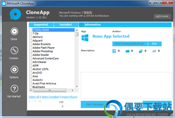The height and width of the screenshot is (118, 175).
Task: Click Start CloneApp button
Action: (94, 104)
